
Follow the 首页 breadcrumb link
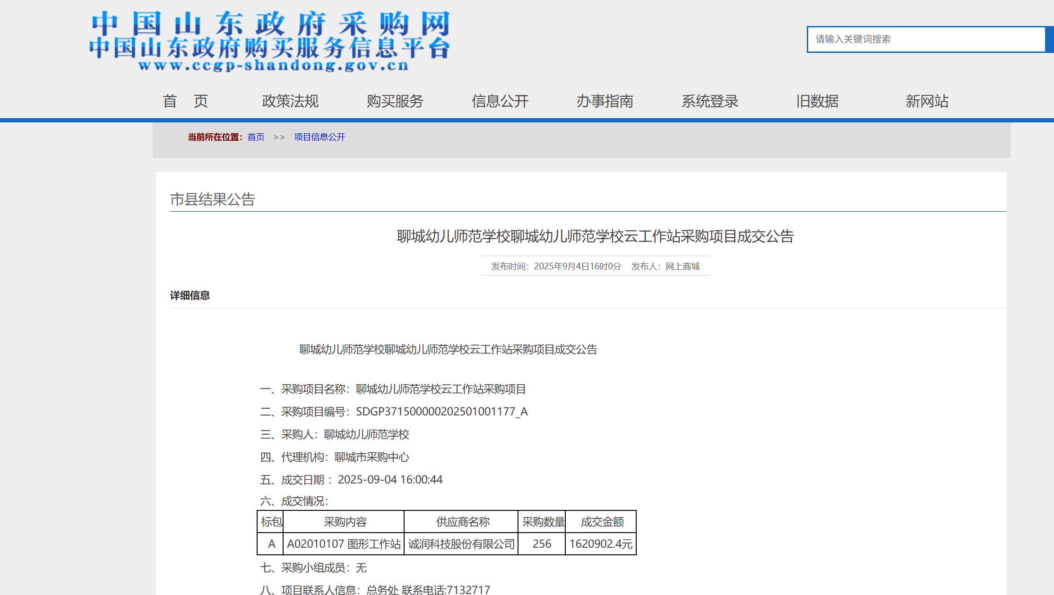pyautogui.click(x=256, y=137)
